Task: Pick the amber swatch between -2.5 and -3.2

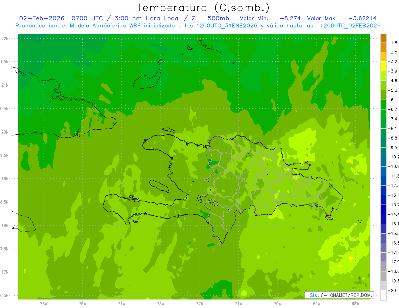Action: coord(383,57)
